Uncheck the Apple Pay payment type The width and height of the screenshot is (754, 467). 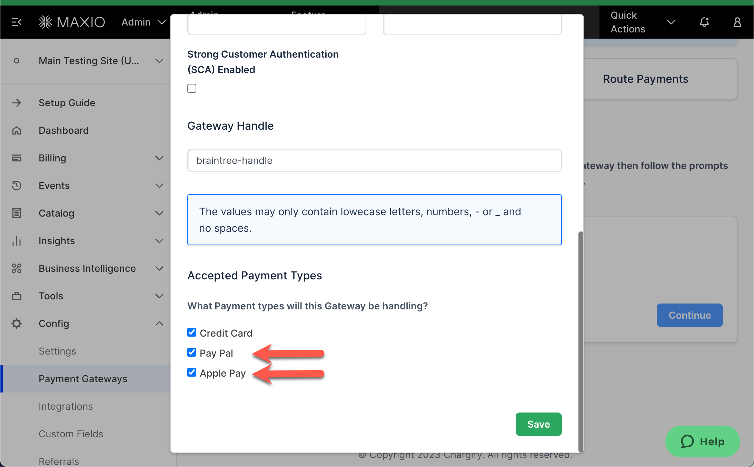pos(192,372)
